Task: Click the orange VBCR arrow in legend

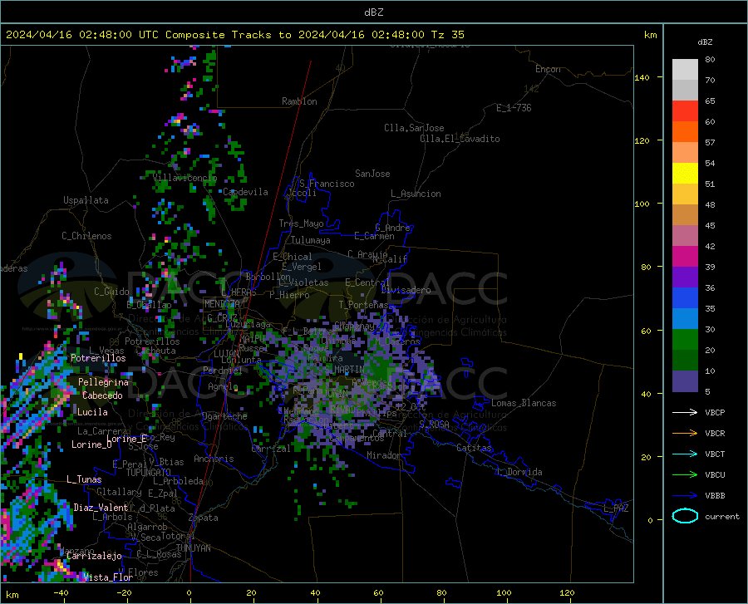Action: point(685,434)
